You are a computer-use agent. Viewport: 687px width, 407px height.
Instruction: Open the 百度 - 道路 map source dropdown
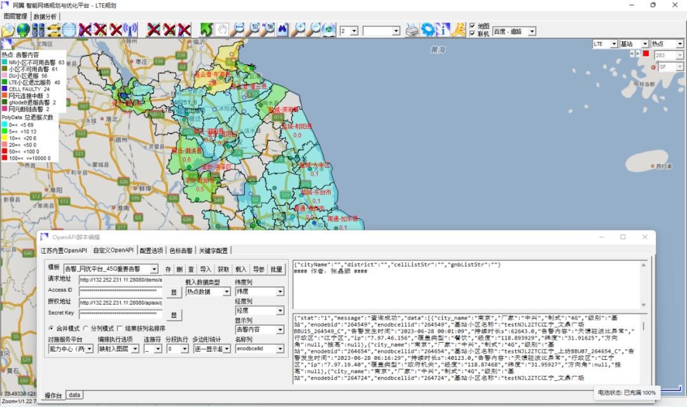click(x=532, y=31)
